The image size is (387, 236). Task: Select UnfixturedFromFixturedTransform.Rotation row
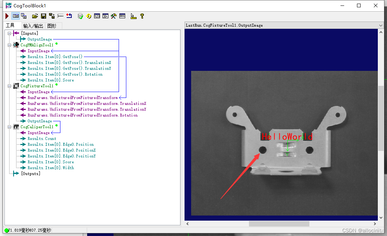click(x=83, y=115)
